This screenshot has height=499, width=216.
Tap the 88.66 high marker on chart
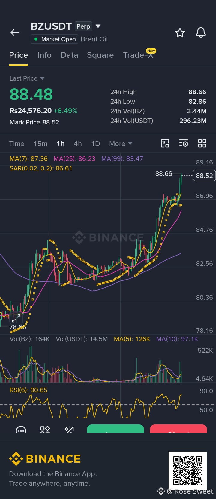tap(164, 173)
